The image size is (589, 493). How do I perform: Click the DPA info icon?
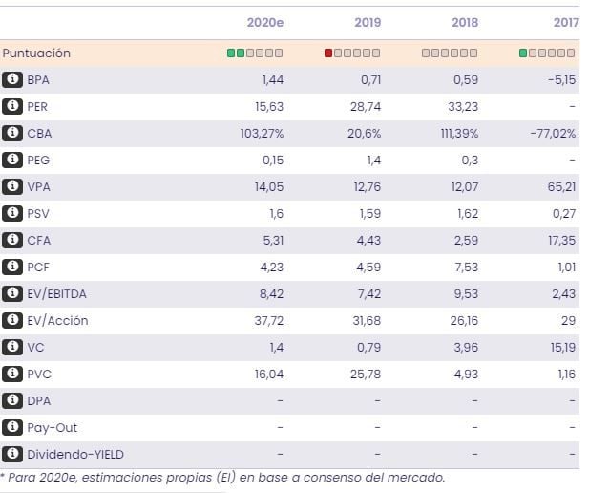12,400
